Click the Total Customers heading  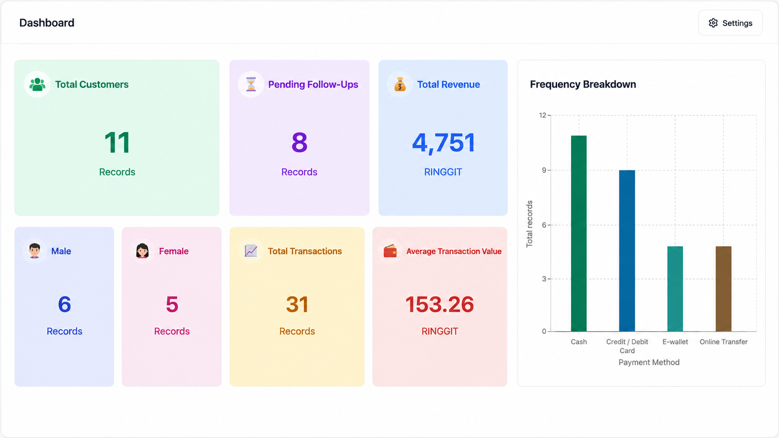click(92, 84)
